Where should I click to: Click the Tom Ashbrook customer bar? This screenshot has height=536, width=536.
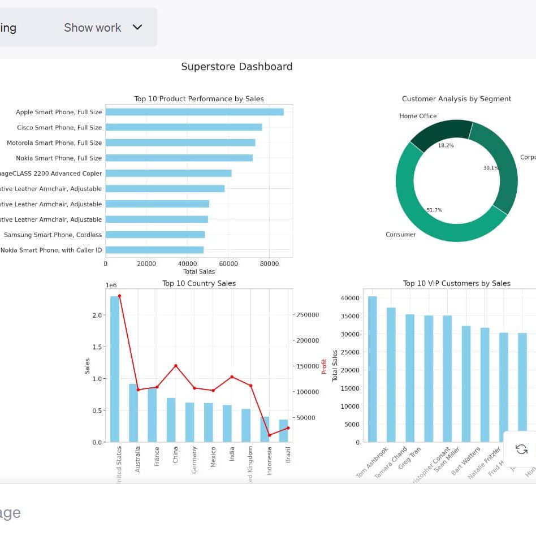point(372,368)
